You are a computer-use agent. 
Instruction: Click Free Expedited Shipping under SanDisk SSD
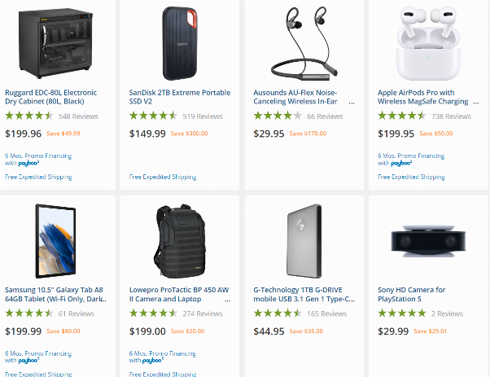tap(163, 177)
